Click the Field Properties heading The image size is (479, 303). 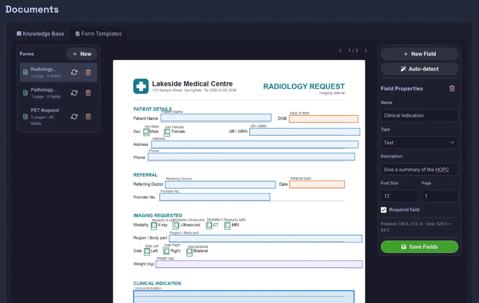[x=402, y=89]
